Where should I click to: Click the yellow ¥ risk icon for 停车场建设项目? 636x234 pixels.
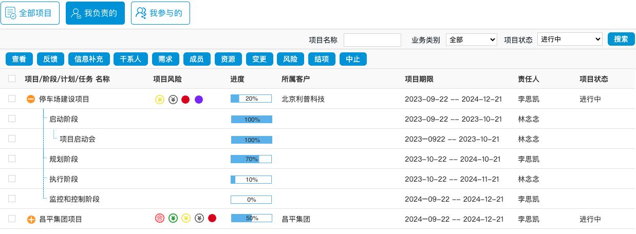(160, 100)
